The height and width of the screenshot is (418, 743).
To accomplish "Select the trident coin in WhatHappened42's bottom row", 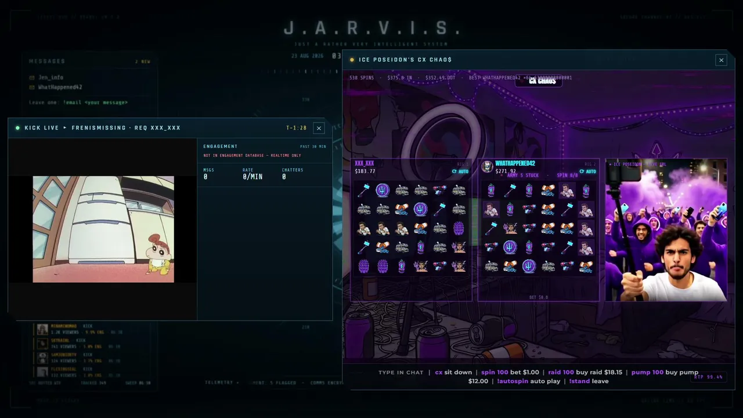I will click(529, 266).
